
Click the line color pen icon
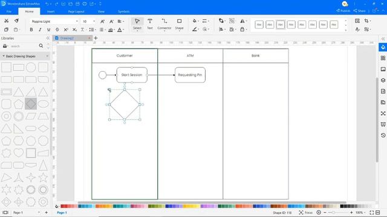point(195,30)
